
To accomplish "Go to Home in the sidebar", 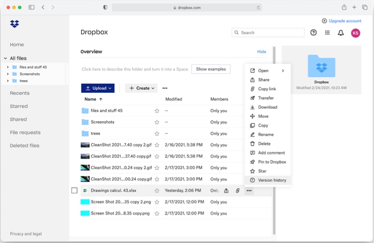I will tap(17, 45).
